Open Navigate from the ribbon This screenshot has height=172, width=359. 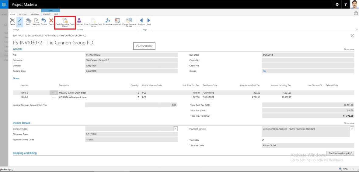click(36, 21)
